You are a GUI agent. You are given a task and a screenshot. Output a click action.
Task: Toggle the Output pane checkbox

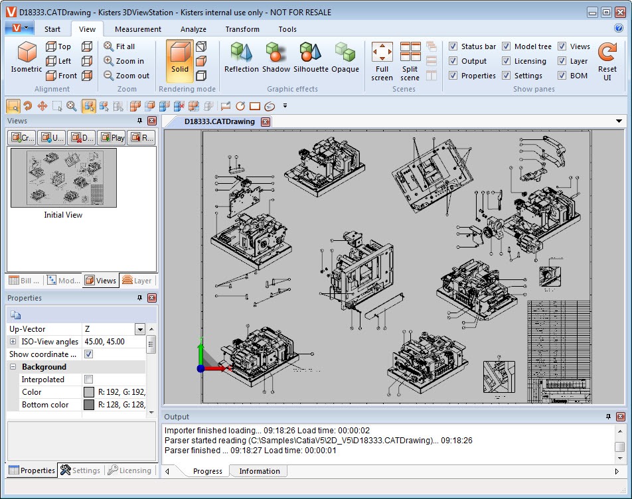click(453, 61)
